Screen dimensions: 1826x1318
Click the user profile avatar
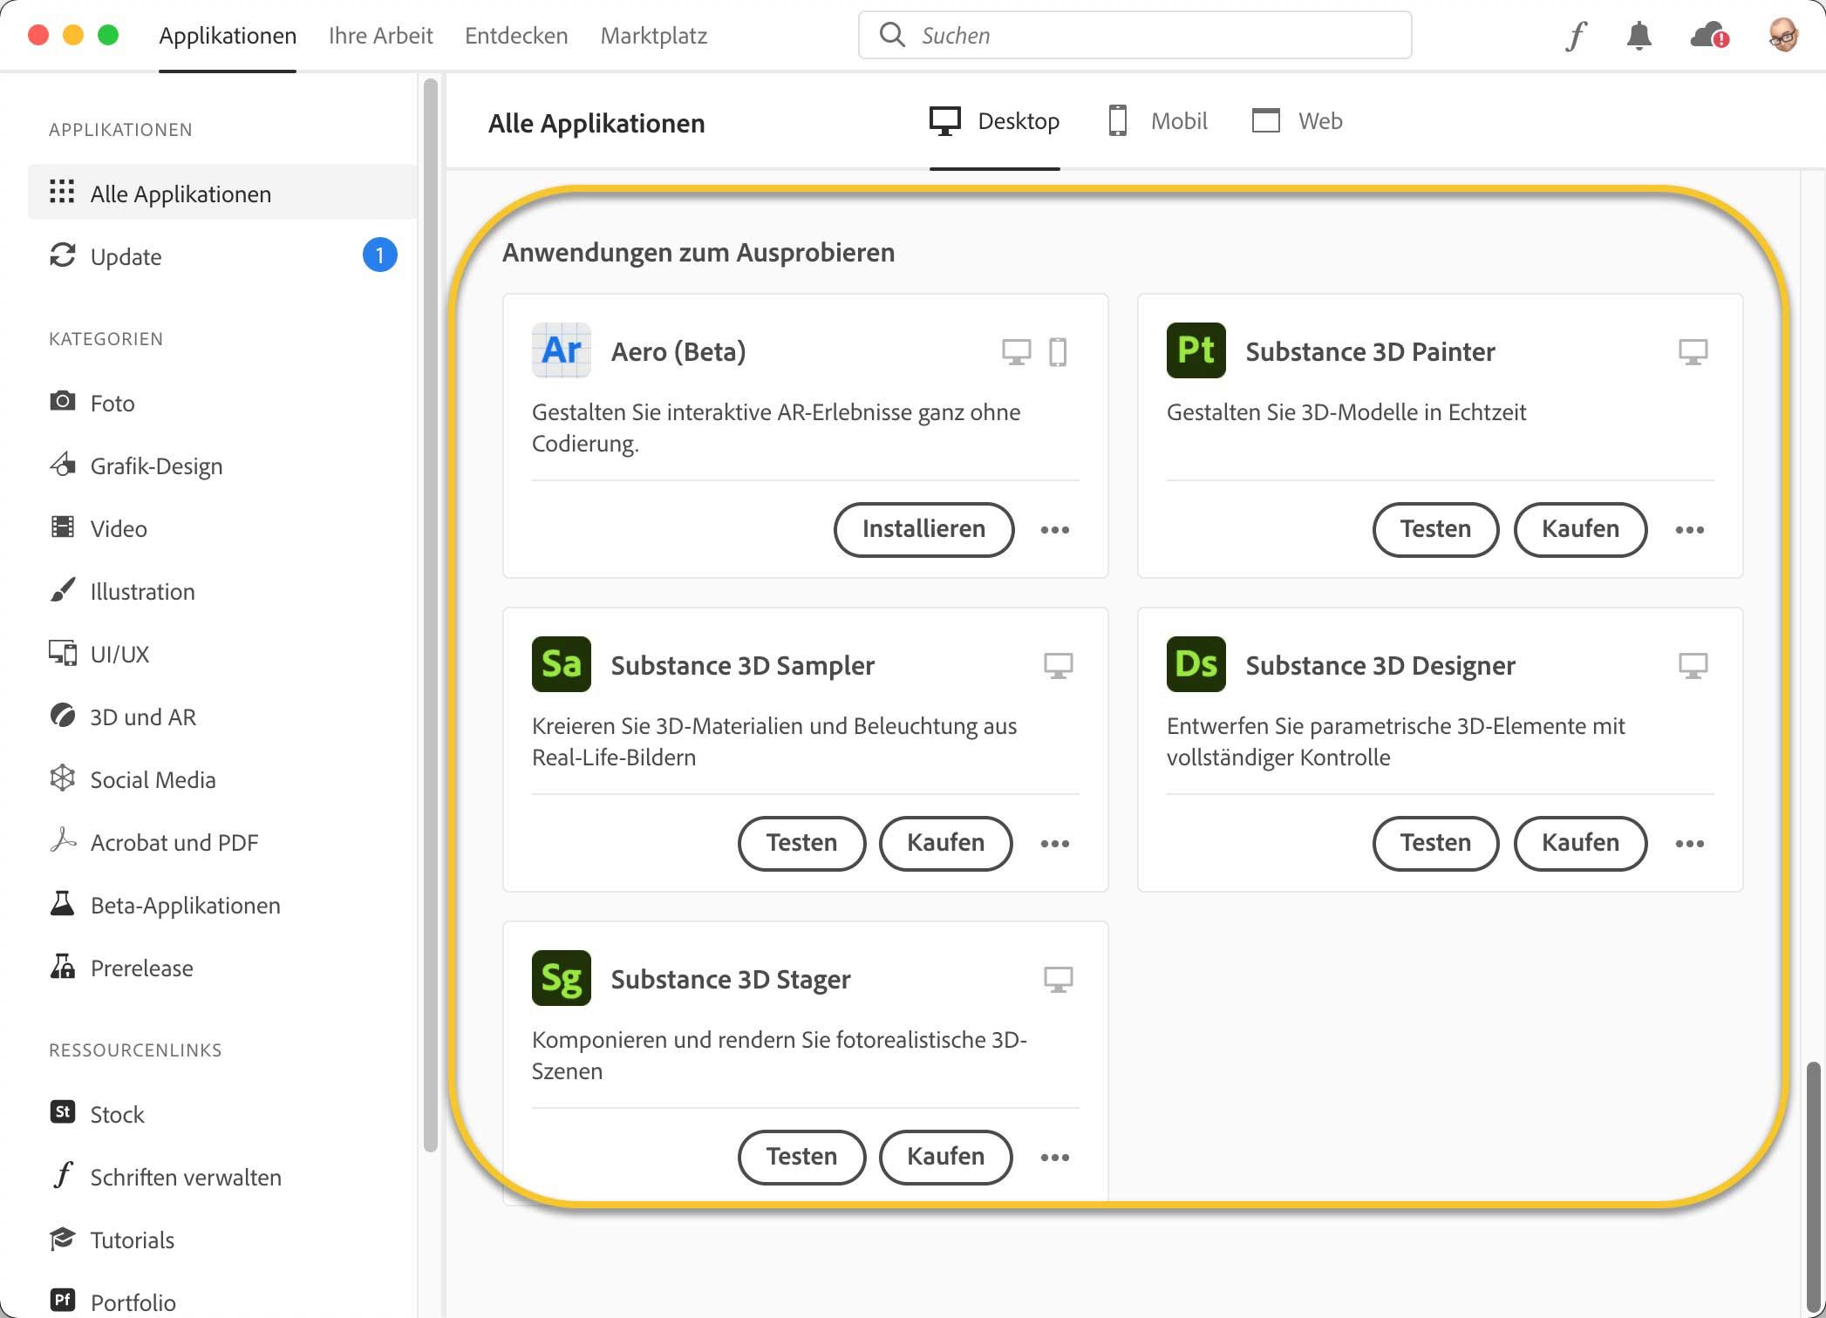click(x=1783, y=36)
